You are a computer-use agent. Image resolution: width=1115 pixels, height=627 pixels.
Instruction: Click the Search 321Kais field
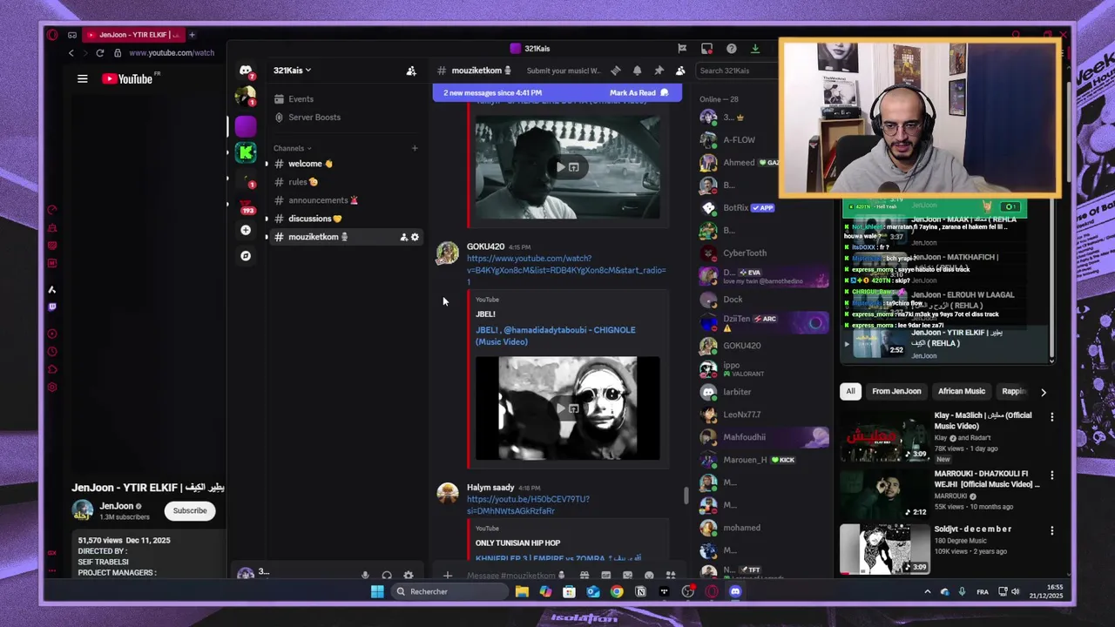[x=735, y=71]
